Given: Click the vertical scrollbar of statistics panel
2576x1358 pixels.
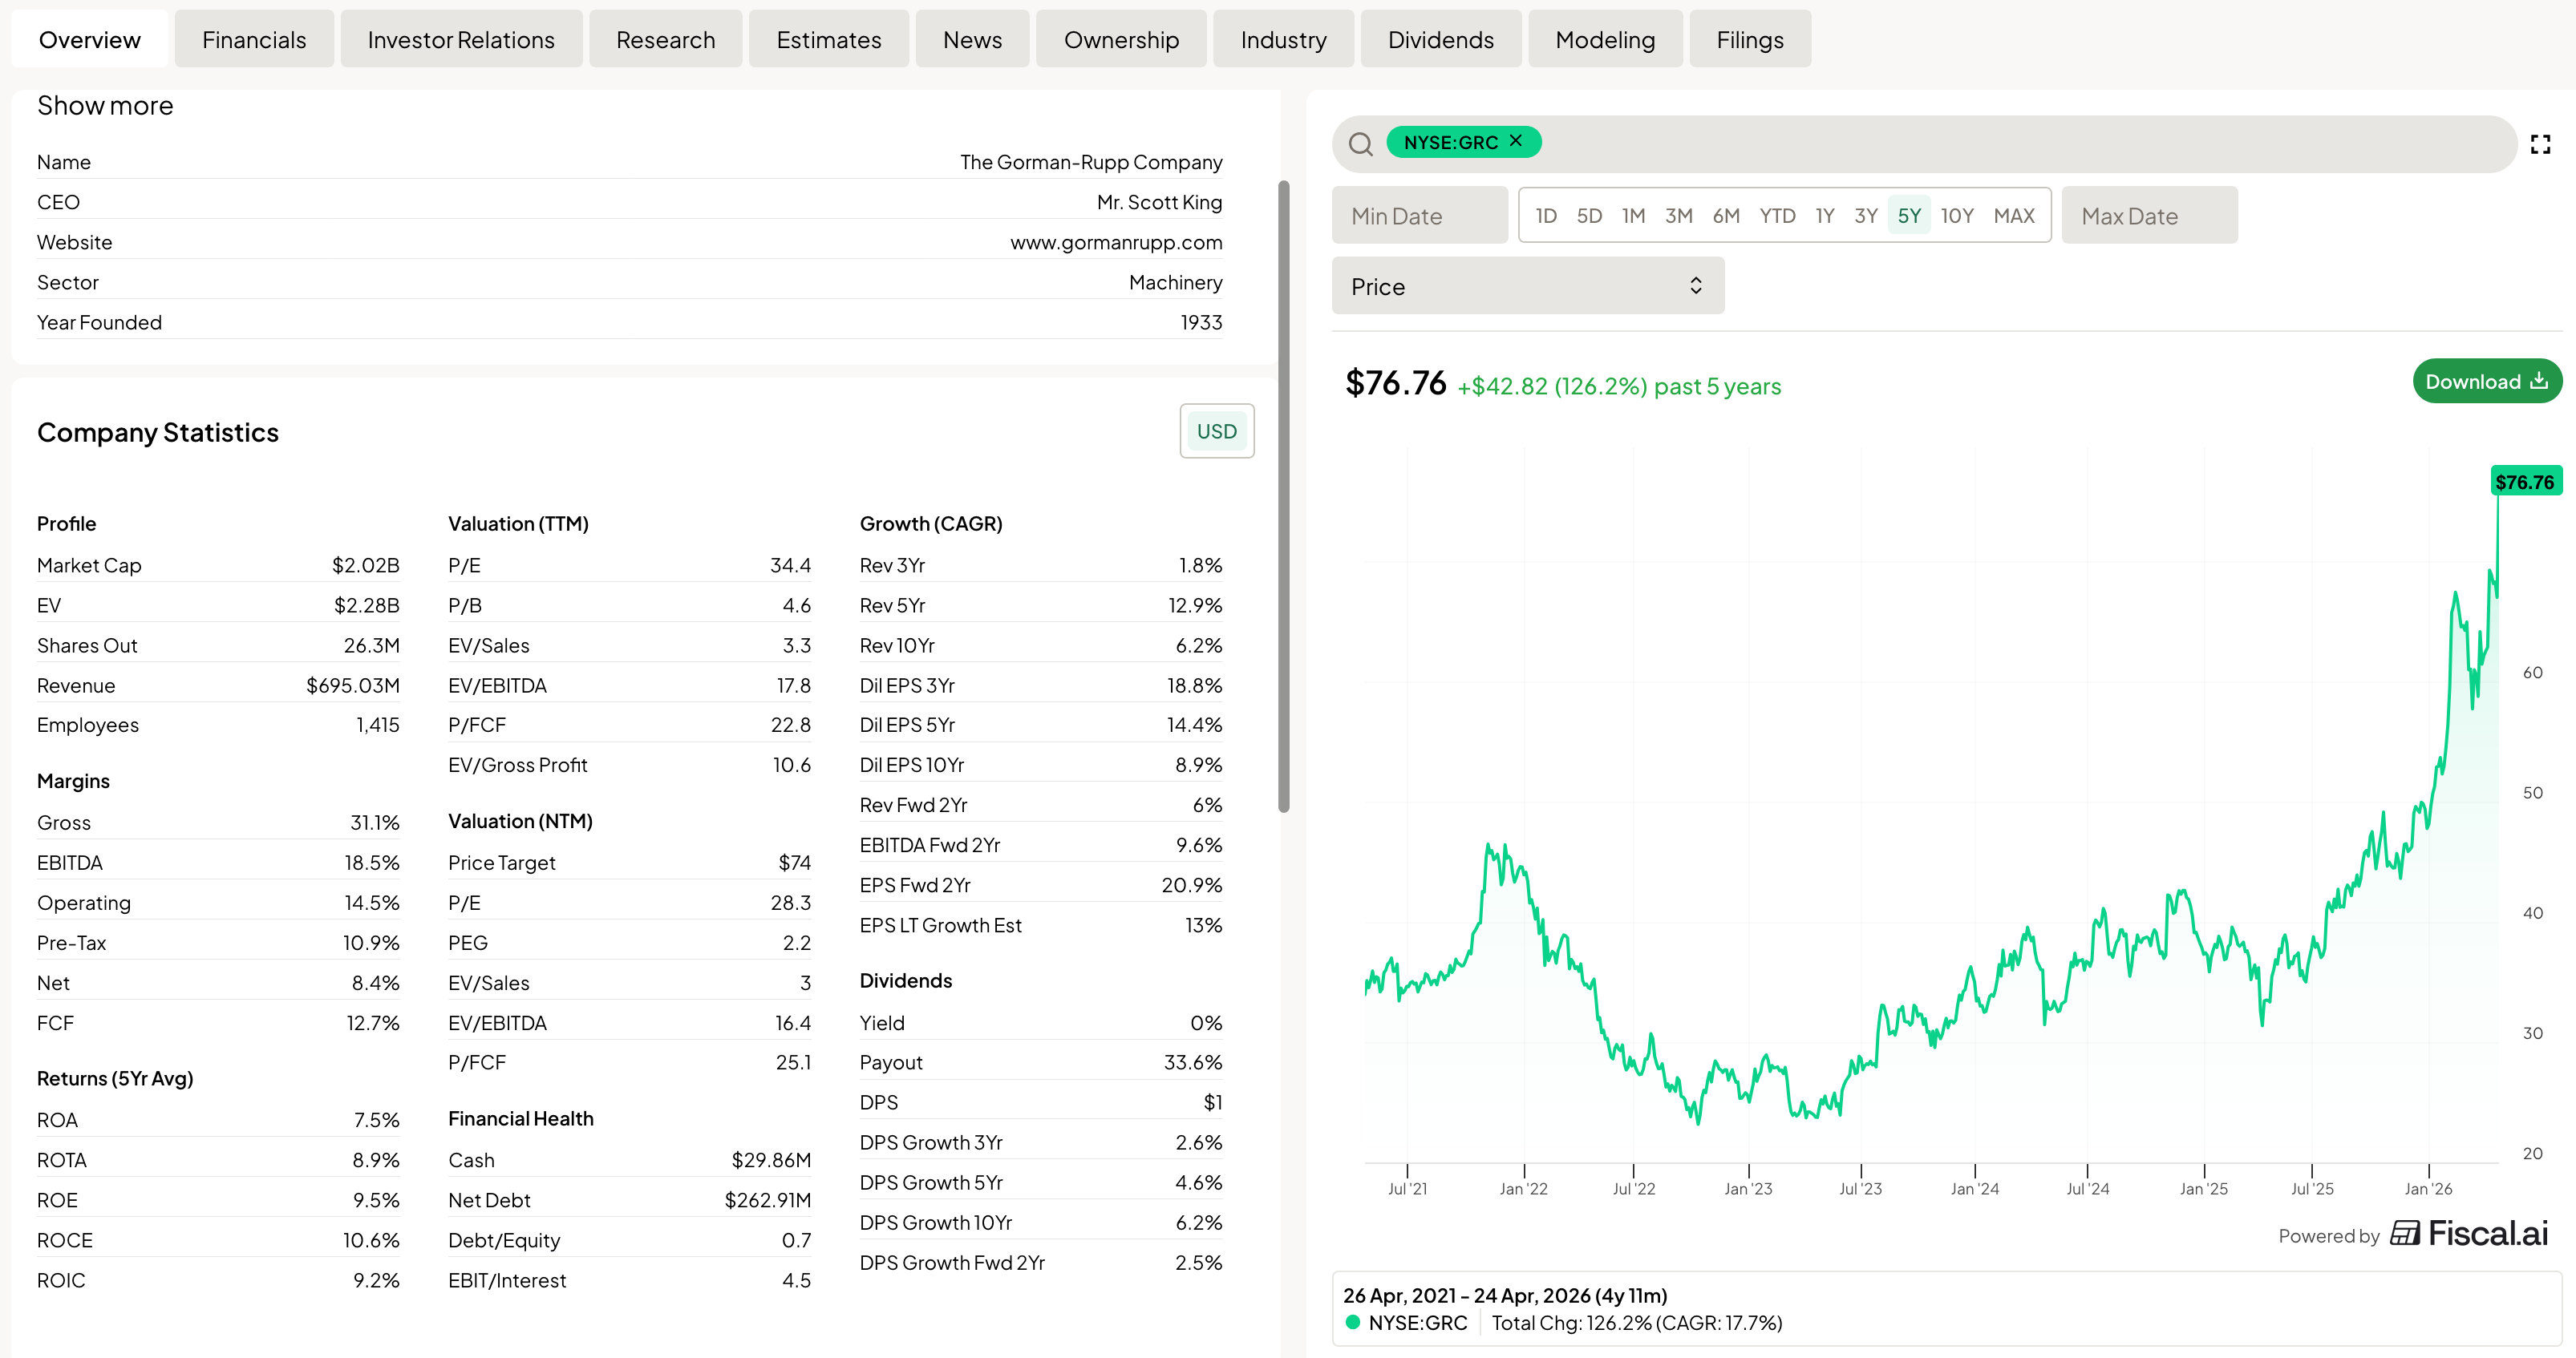Looking at the screenshot, I should 1283,495.
